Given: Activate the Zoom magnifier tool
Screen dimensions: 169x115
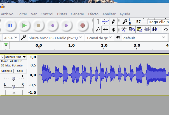Looking at the screenshot, I should [x=98, y=29].
